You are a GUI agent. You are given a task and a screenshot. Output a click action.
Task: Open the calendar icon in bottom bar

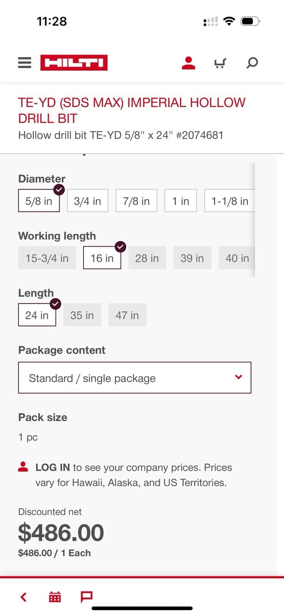click(55, 597)
